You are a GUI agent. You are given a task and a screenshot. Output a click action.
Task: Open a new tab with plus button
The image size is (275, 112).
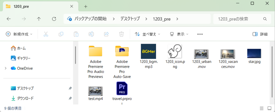pyautogui.click(x=86, y=6)
